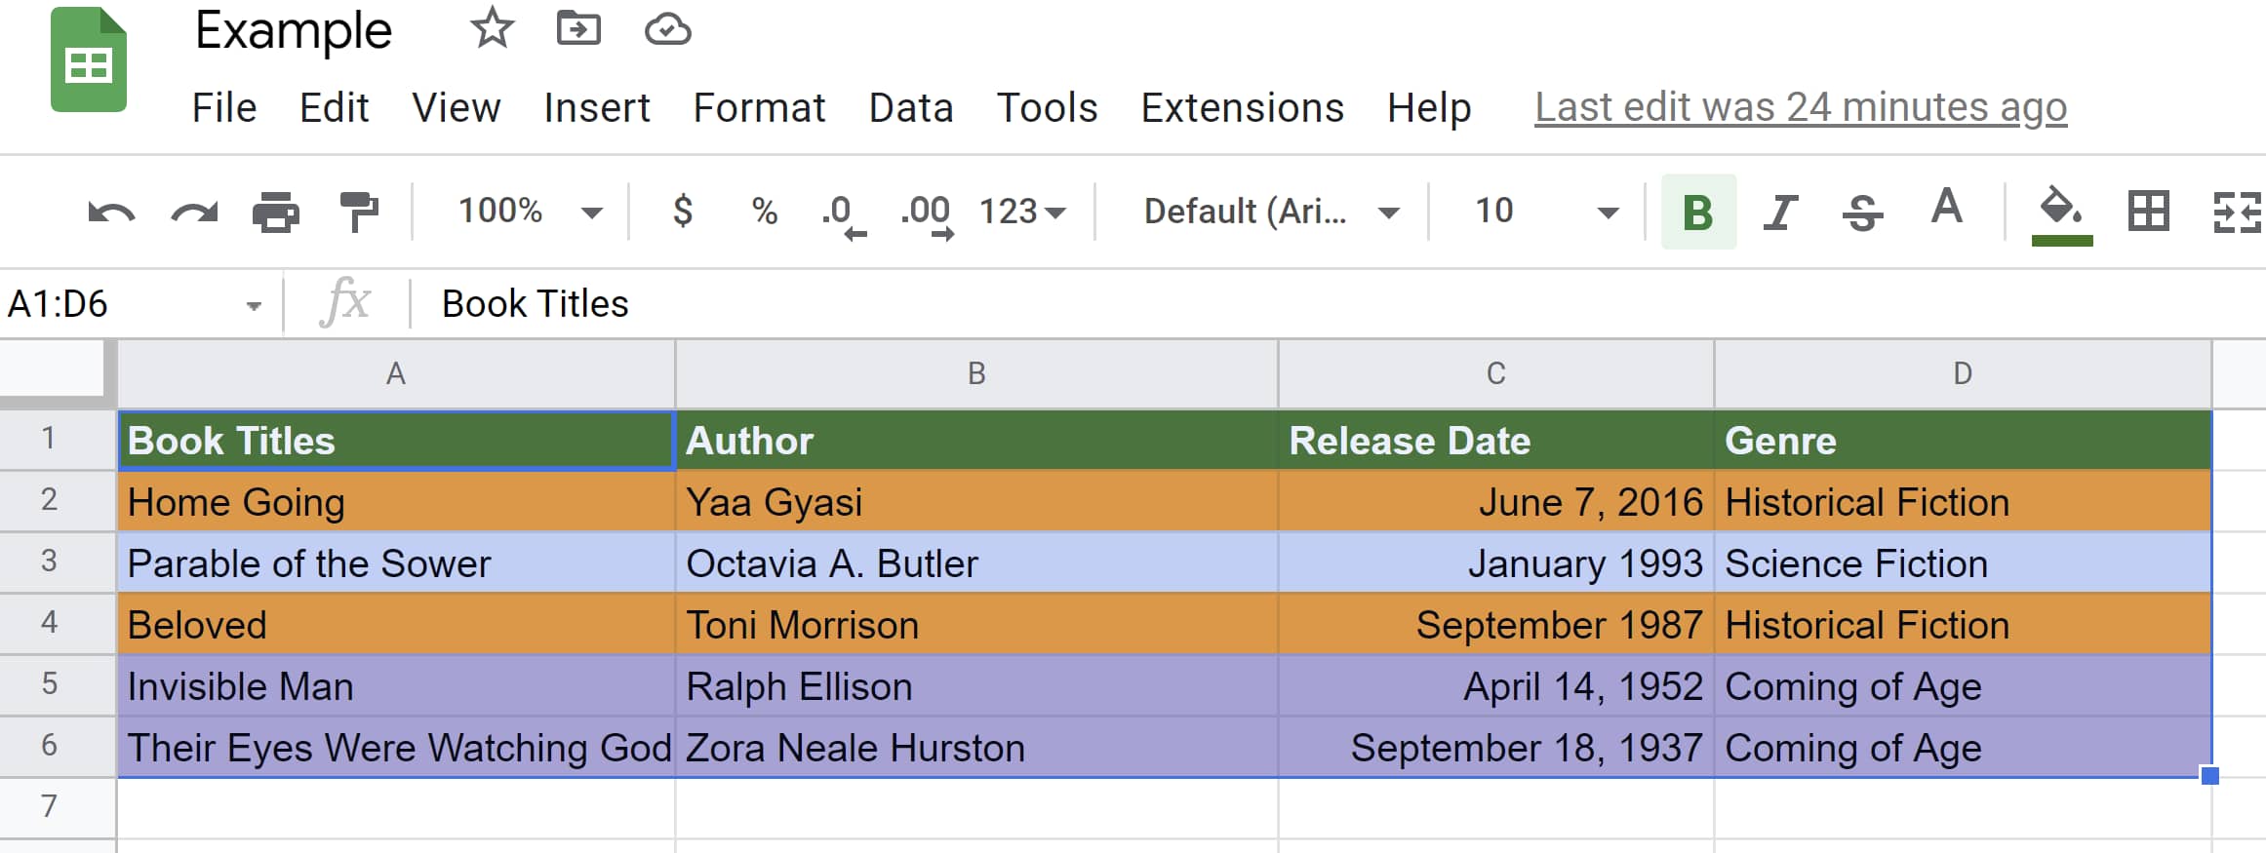The height and width of the screenshot is (853, 2266).
Task: Check the cloud save status icon
Action: (668, 29)
